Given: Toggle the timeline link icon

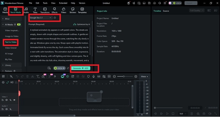Looking at the screenshot, I should (8, 82).
